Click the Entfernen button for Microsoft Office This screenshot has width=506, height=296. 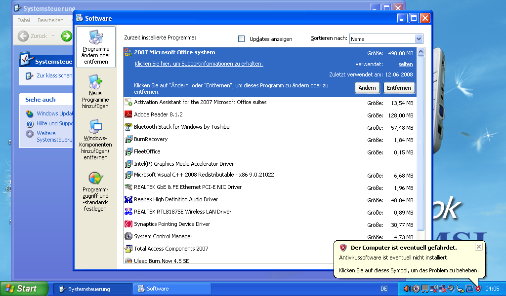399,88
